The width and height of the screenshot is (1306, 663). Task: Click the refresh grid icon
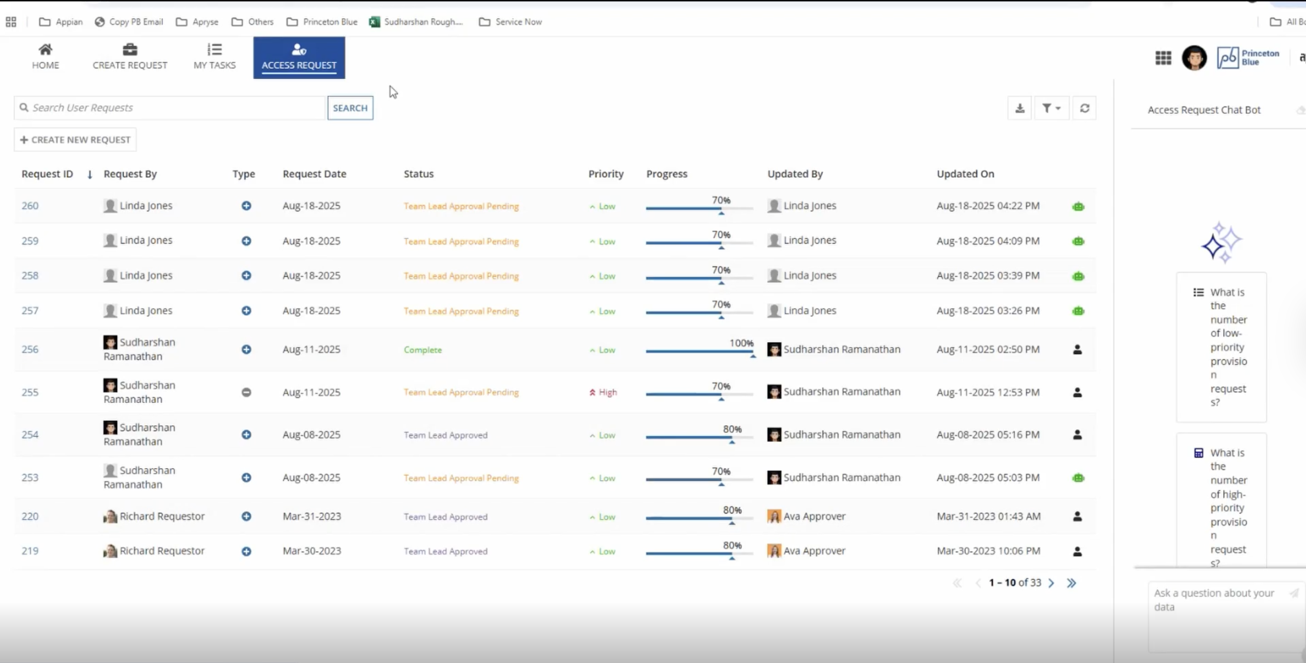coord(1084,108)
